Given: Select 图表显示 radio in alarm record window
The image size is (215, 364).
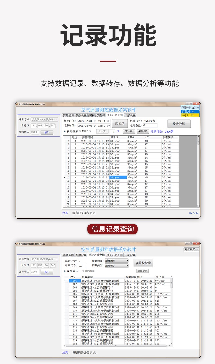Looking at the screenshot, I should tap(84, 271).
